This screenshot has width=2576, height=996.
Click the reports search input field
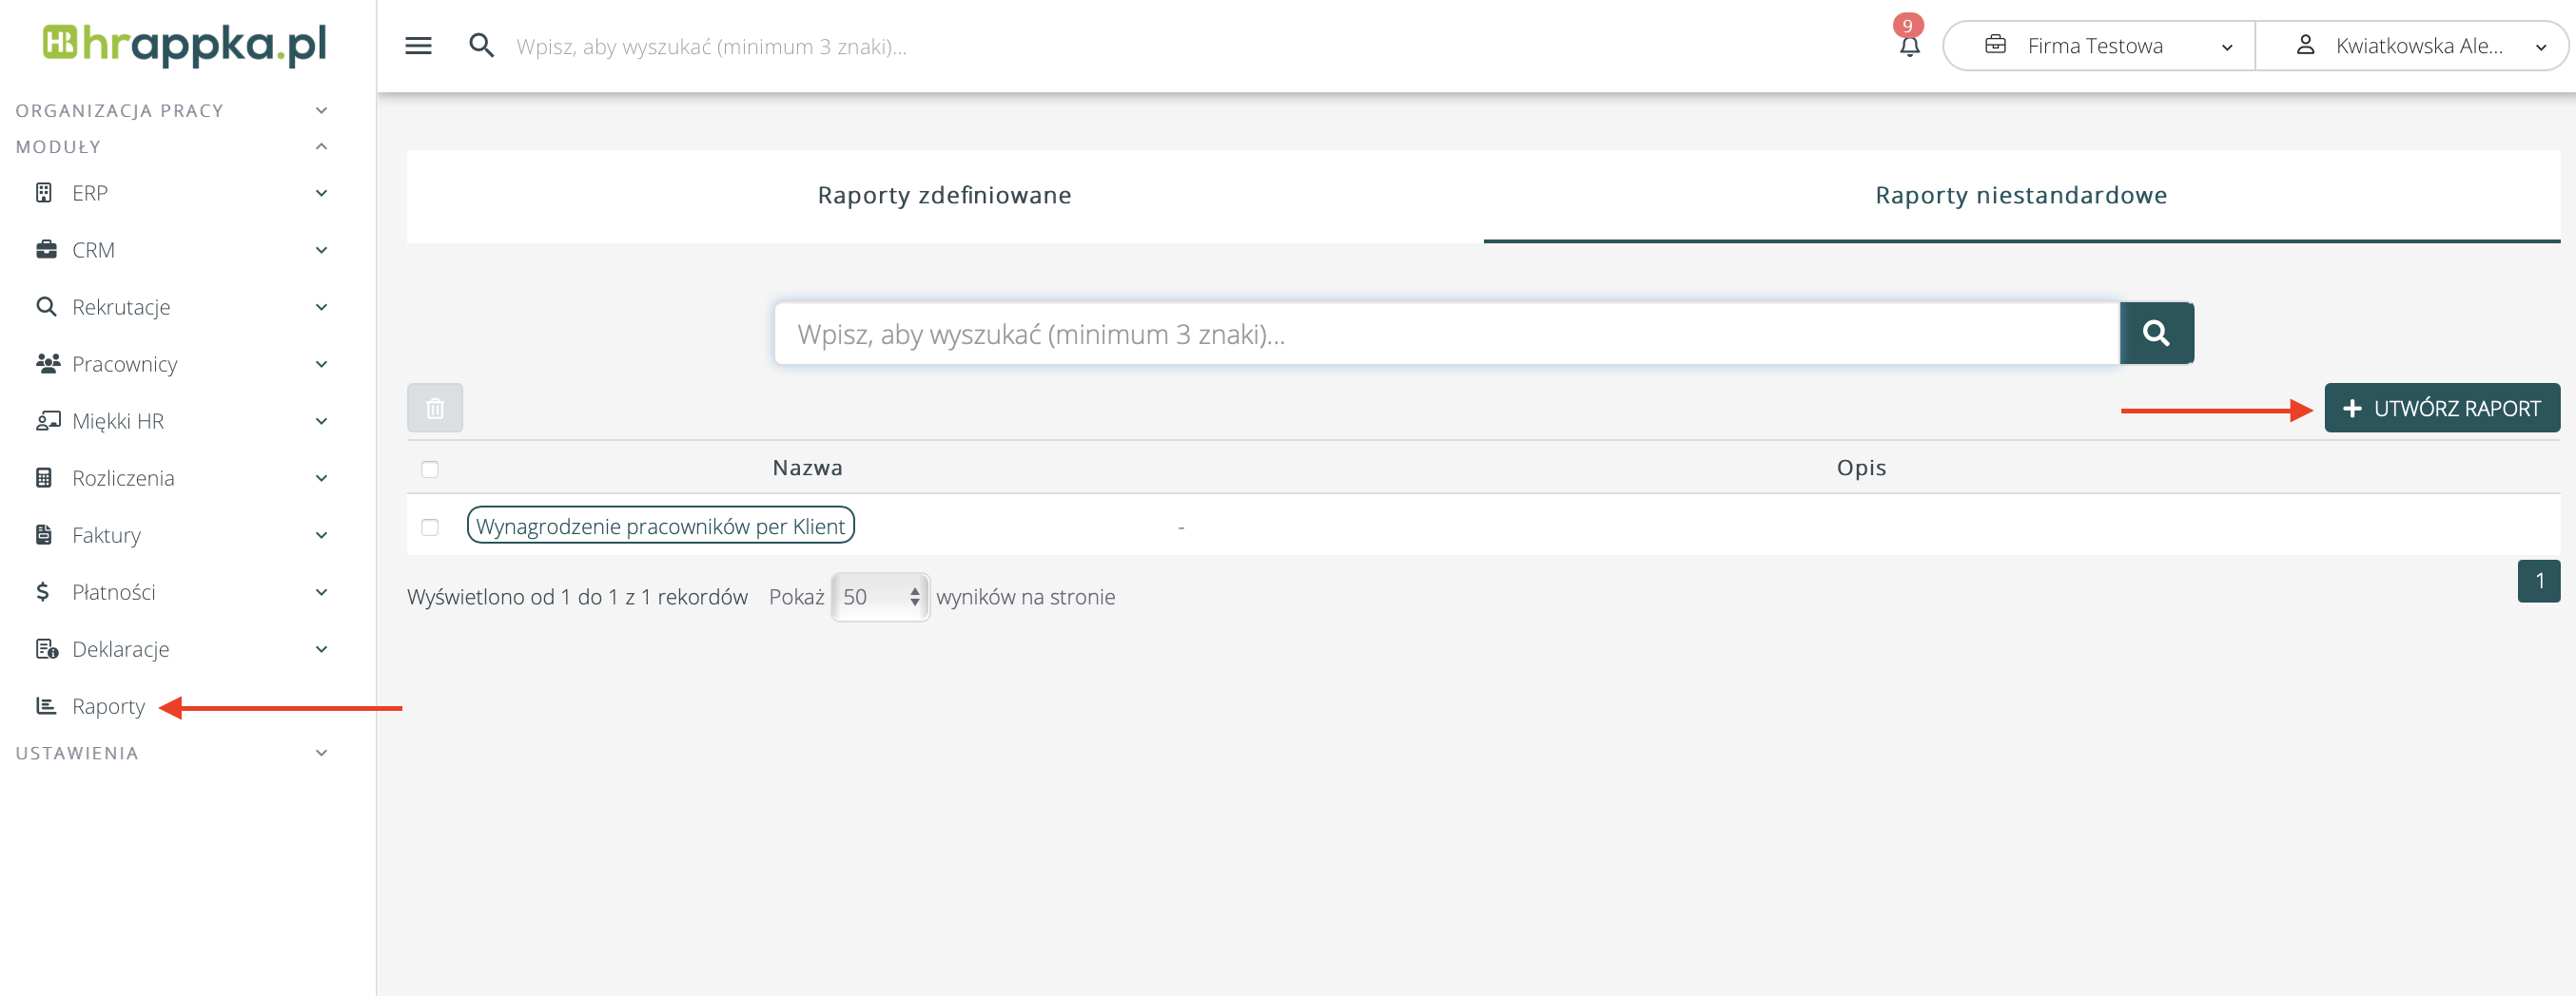tap(1445, 334)
